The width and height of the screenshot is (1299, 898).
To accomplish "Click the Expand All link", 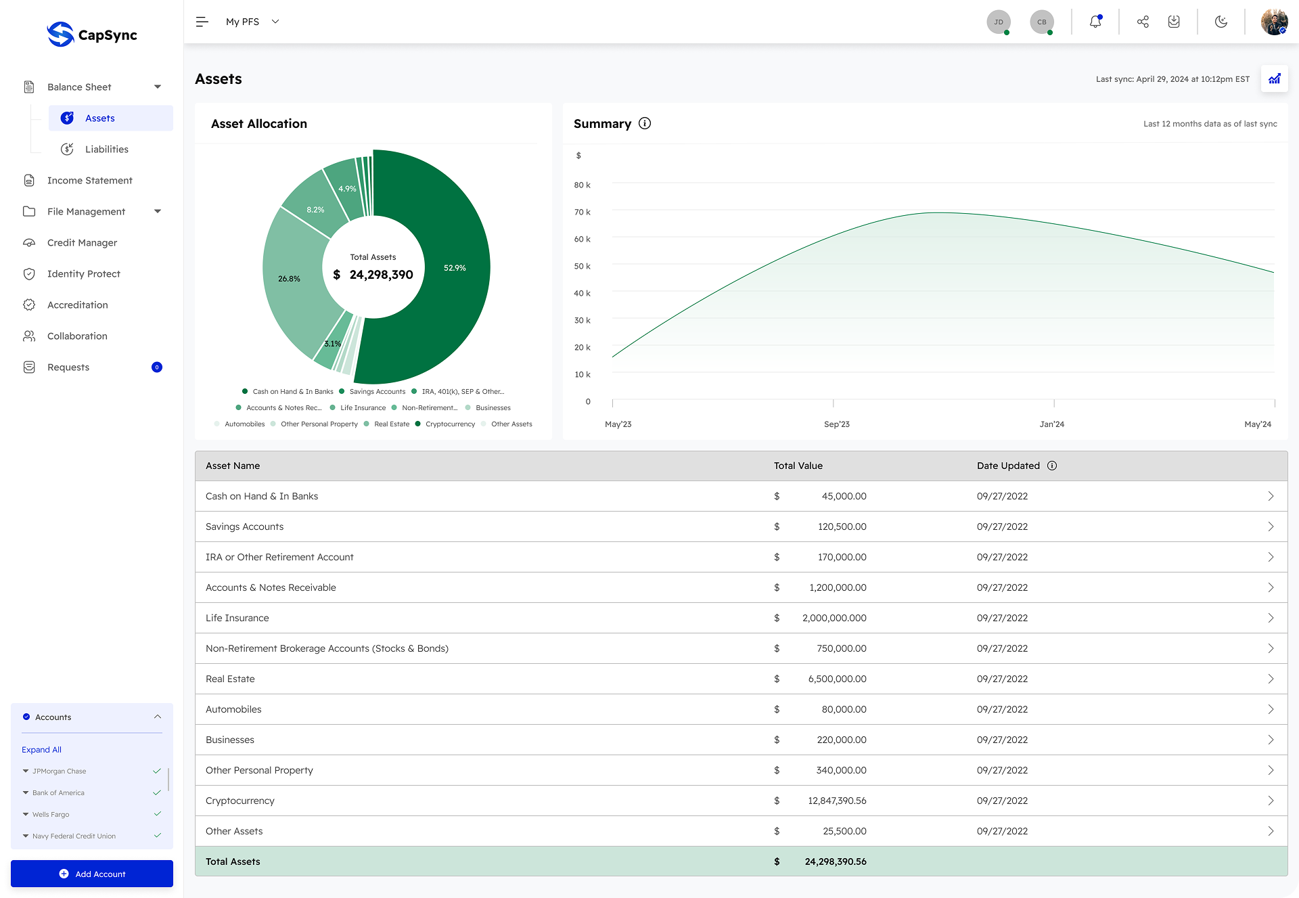I will coord(41,749).
